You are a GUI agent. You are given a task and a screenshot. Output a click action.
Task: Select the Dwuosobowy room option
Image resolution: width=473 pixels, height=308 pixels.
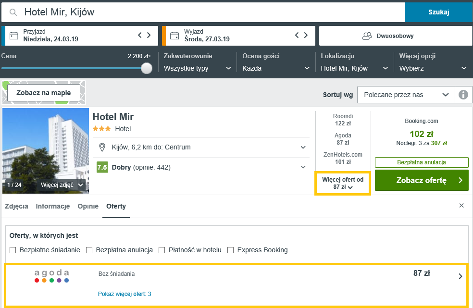(396, 36)
